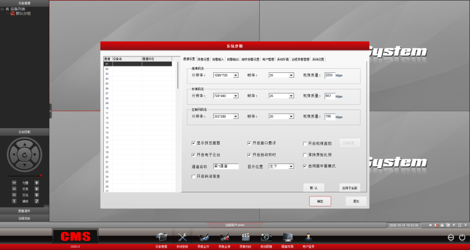The height and width of the screenshot is (250, 470).
Task: Toggle 显示预览画面 checkbox
Action: coord(193,143)
